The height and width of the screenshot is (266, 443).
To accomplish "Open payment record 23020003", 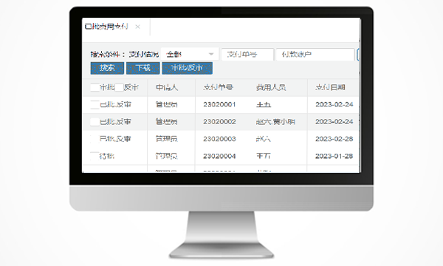I will point(219,139).
